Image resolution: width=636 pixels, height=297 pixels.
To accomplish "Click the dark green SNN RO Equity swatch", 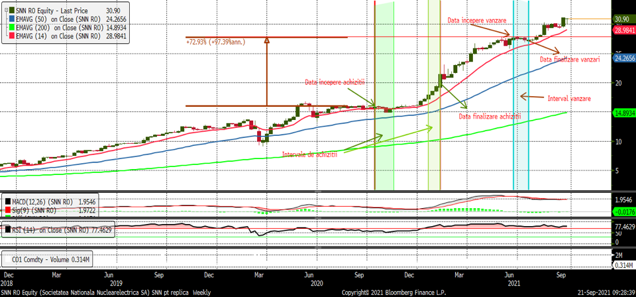I will click(x=11, y=10).
